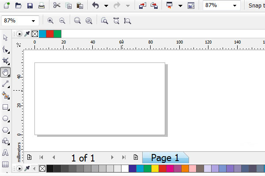
Task: Create a new document
Action: [x=7, y=5]
